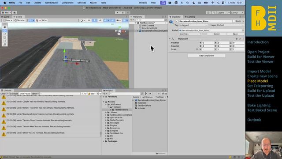Select the 'Carpet' mesh warning message
The height and width of the screenshot is (159, 282).
click(x=50, y=102)
